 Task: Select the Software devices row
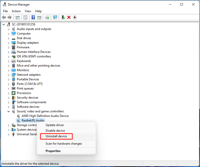pyautogui.click(x=28, y=107)
